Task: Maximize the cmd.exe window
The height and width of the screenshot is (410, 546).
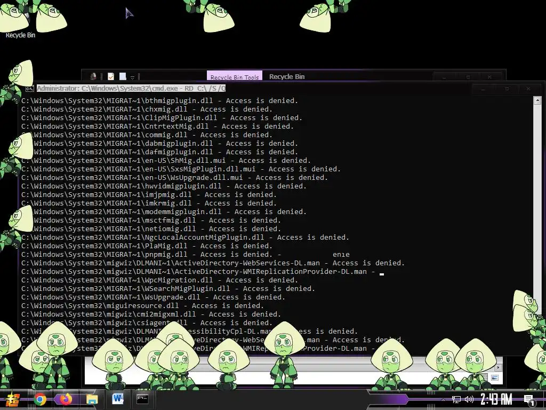Action: [507, 89]
